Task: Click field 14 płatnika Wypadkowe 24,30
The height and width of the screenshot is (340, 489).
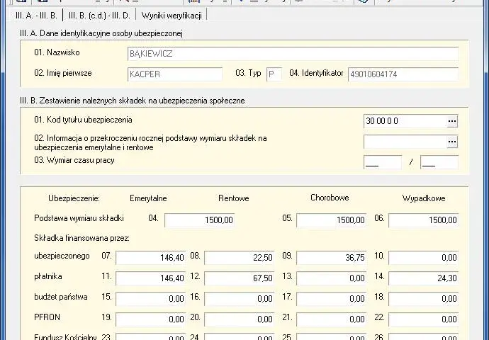Action: (x=424, y=278)
